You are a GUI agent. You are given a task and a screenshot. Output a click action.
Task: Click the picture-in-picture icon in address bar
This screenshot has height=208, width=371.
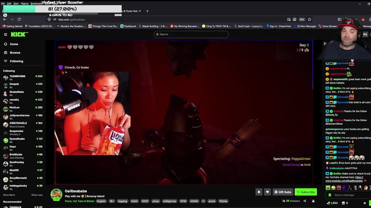pos(289,19)
